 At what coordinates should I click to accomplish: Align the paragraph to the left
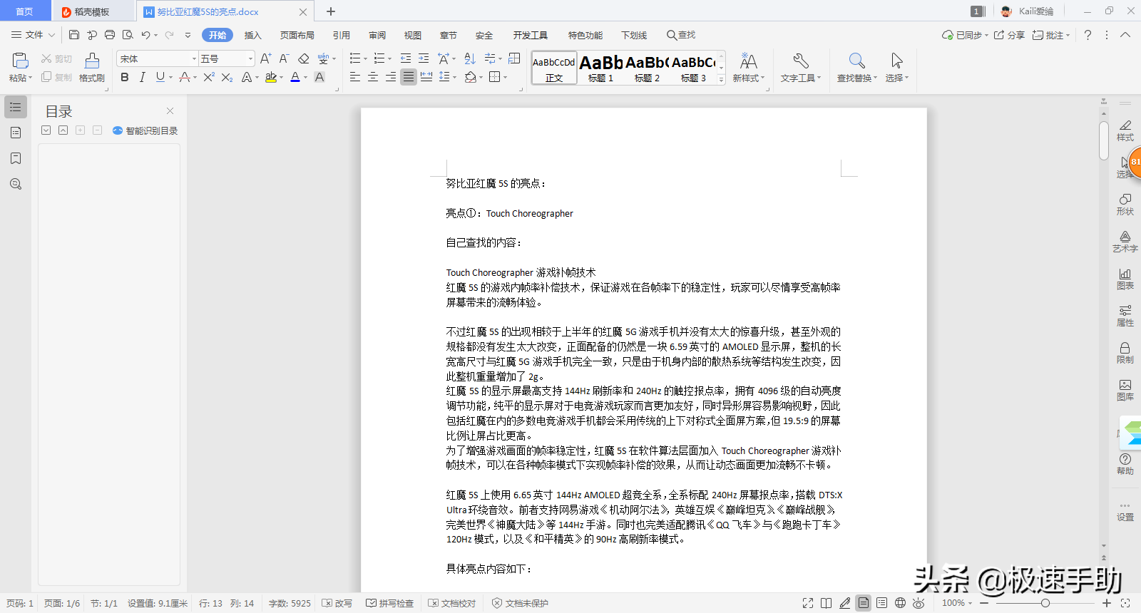click(x=354, y=77)
